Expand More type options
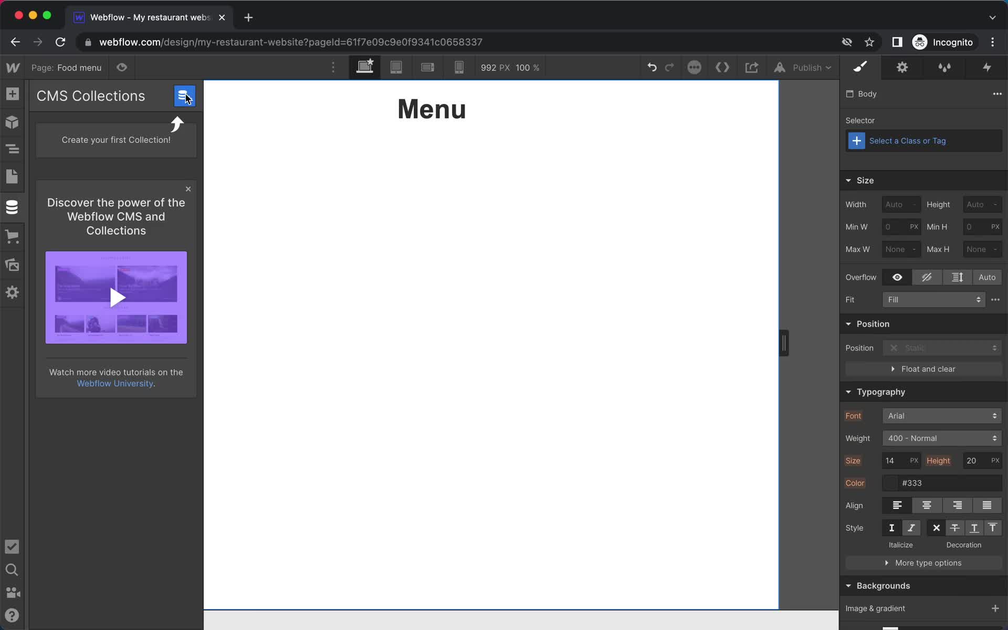This screenshot has width=1008, height=630. [x=923, y=563]
